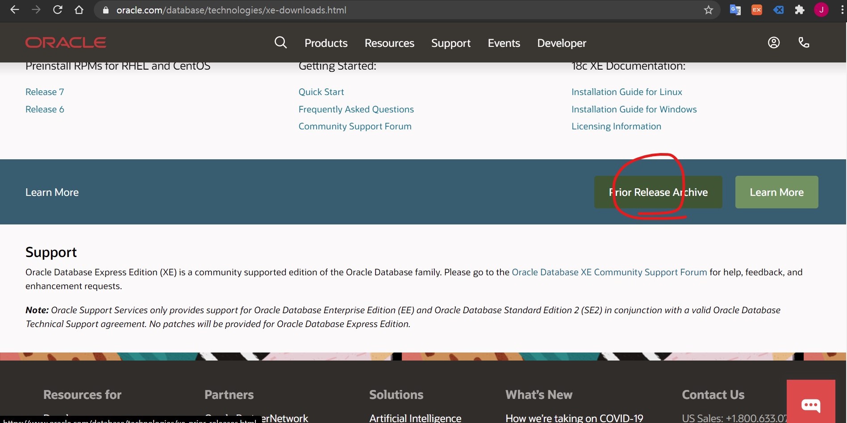
Task: Click the Solutions footer heading
Action: click(x=396, y=395)
